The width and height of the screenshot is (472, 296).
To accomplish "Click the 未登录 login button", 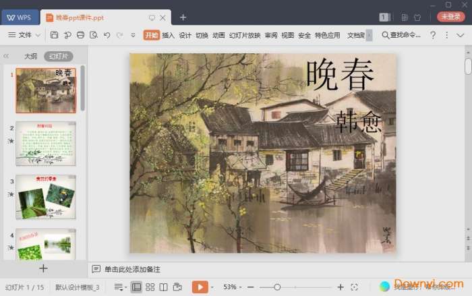I will click(450, 17).
